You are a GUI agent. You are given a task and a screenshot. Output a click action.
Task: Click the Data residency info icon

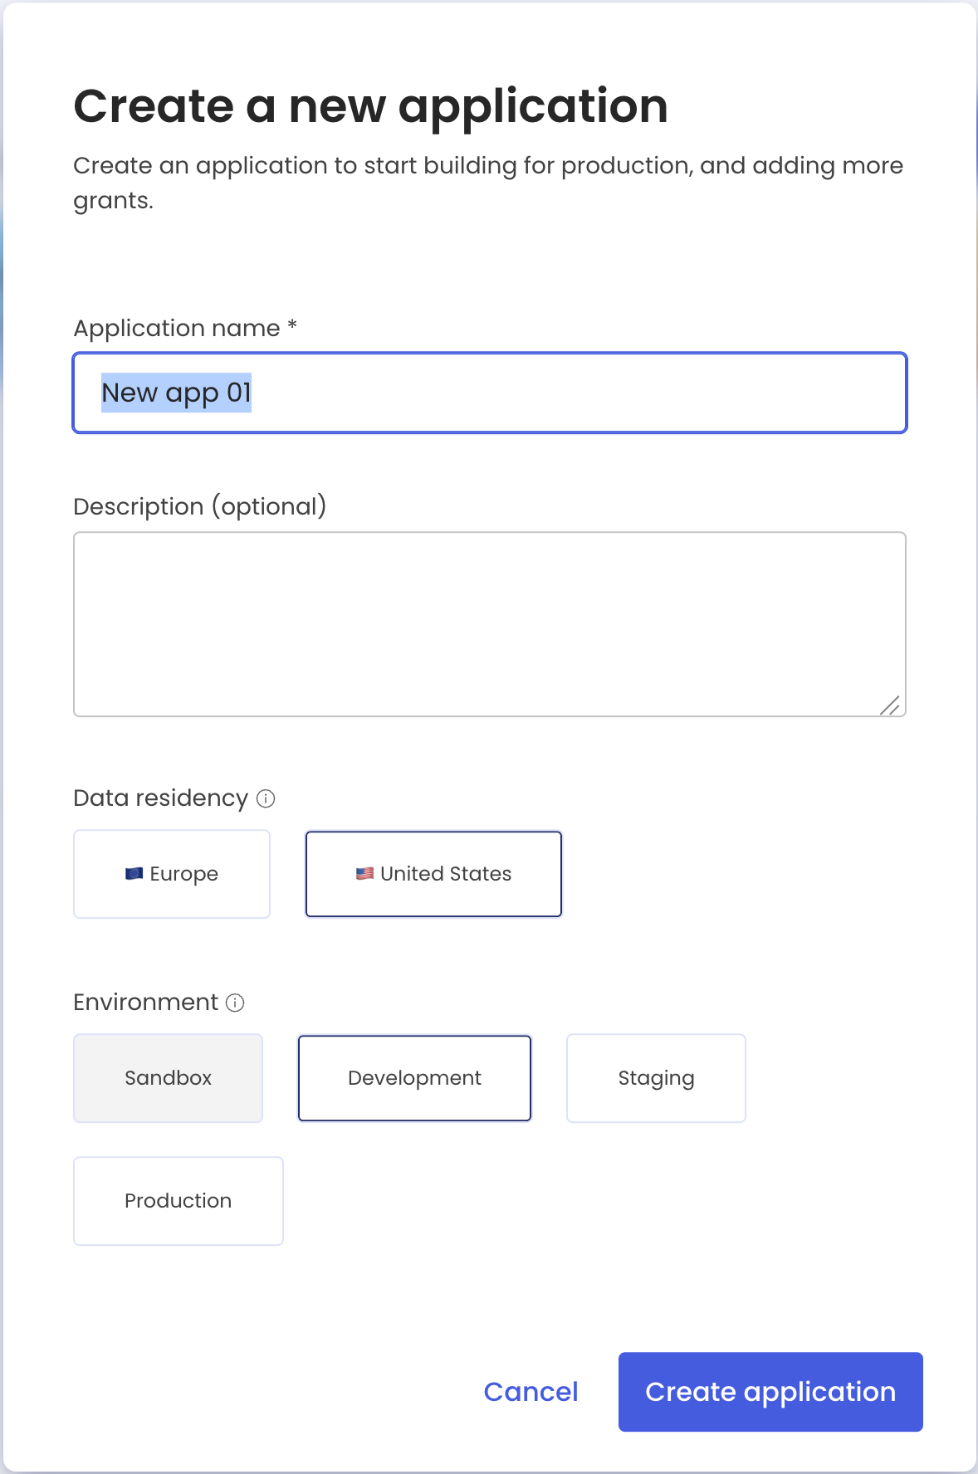[x=267, y=798]
